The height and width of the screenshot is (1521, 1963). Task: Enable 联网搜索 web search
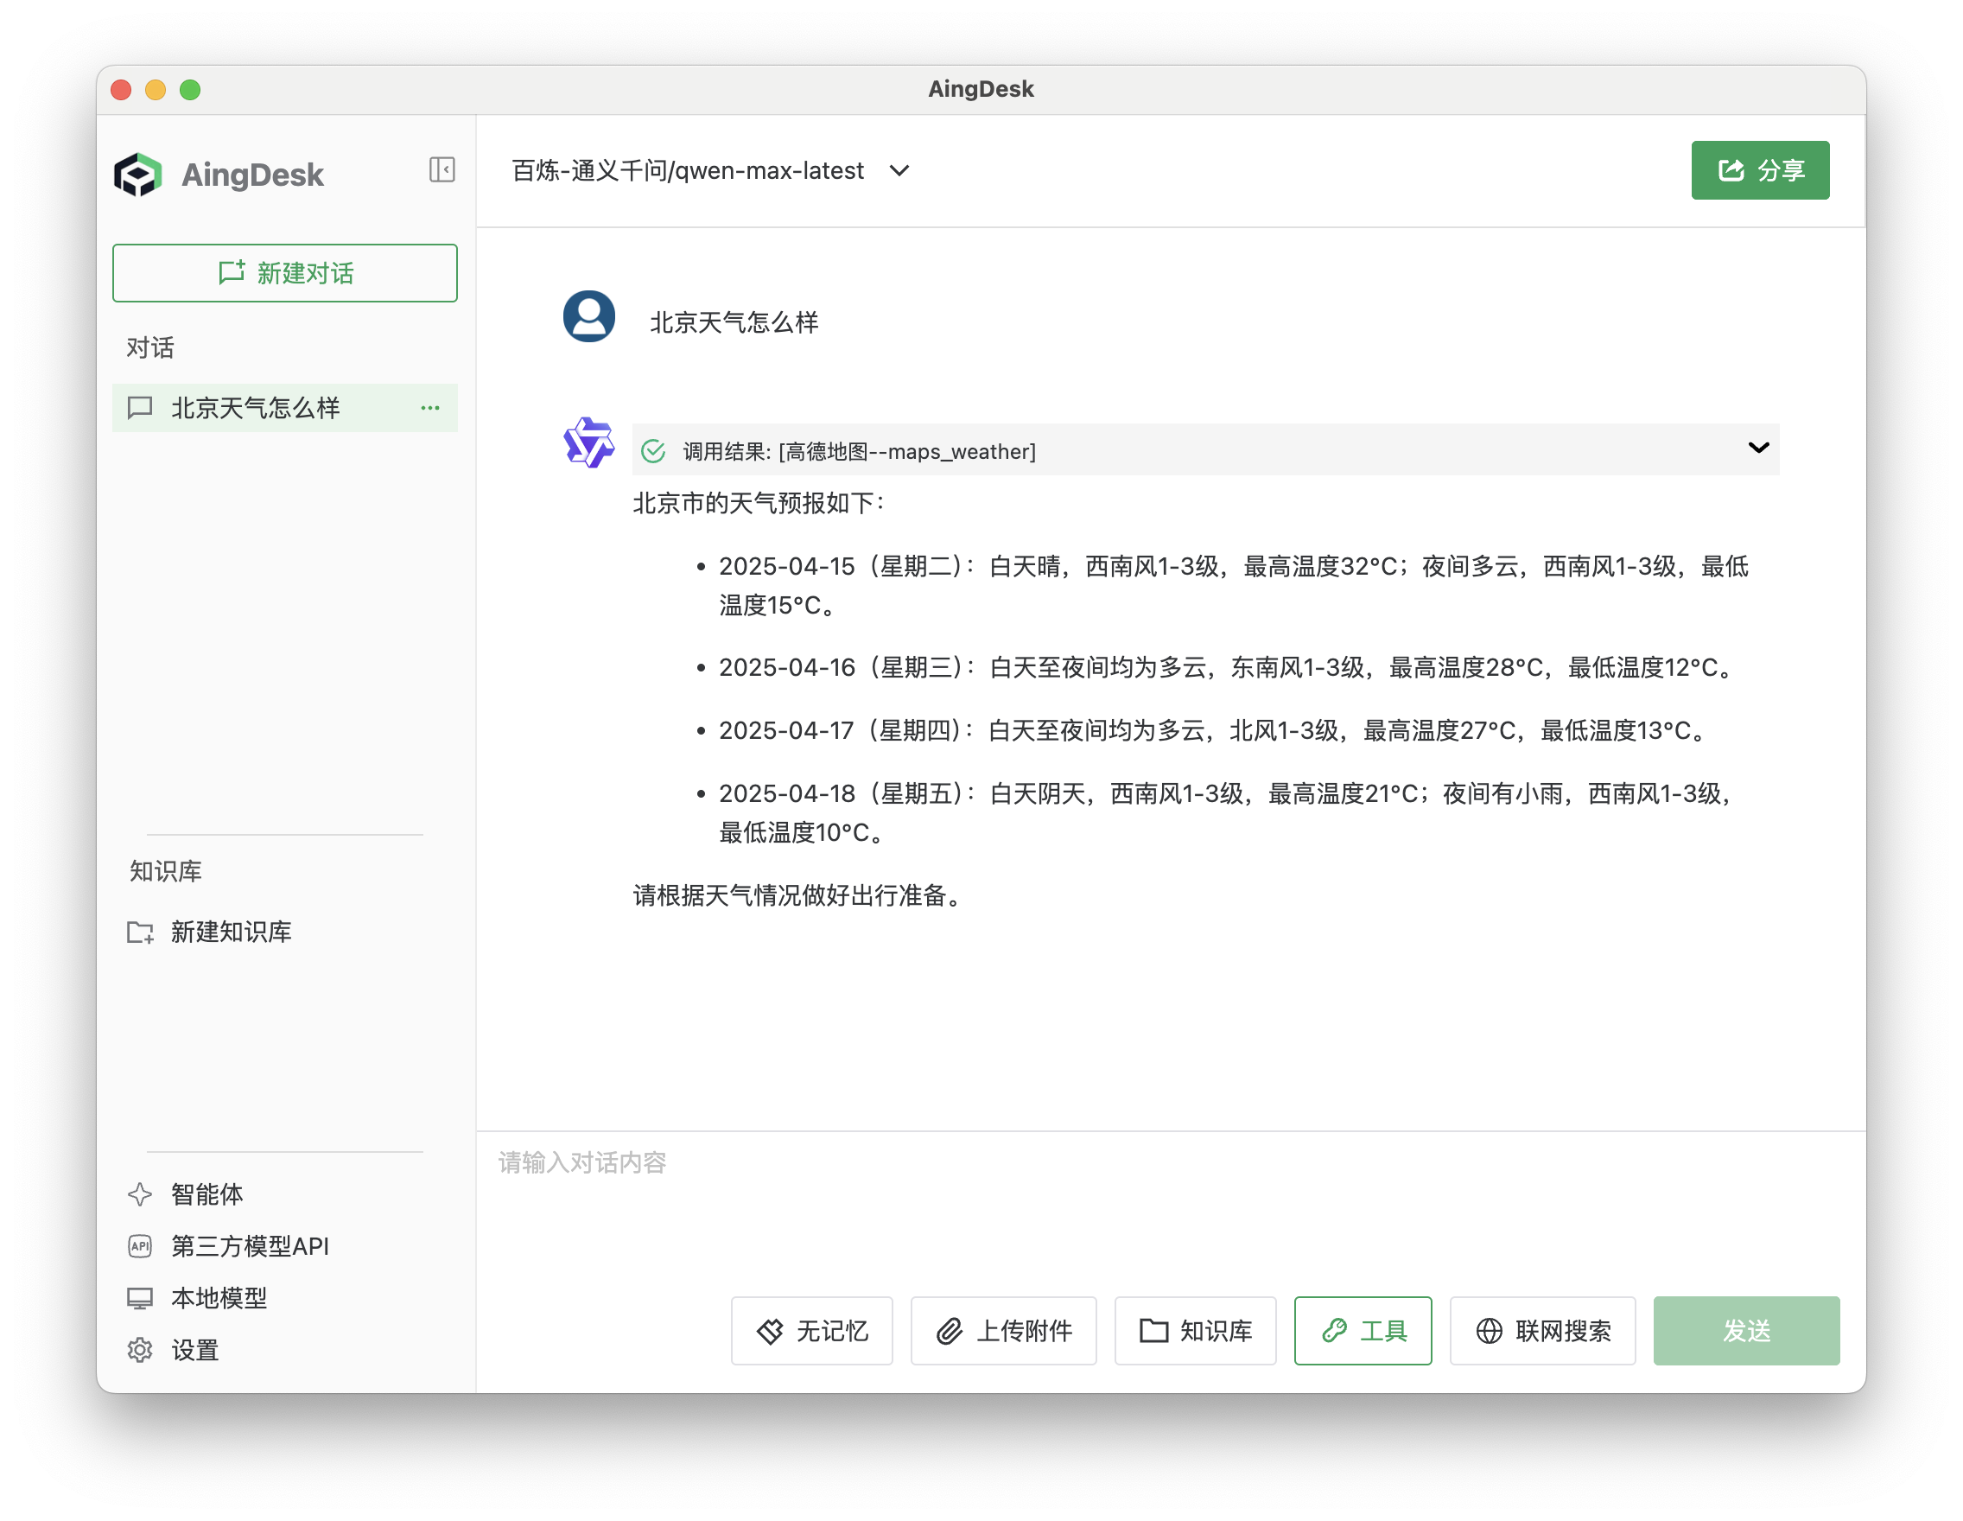pyautogui.click(x=1542, y=1330)
